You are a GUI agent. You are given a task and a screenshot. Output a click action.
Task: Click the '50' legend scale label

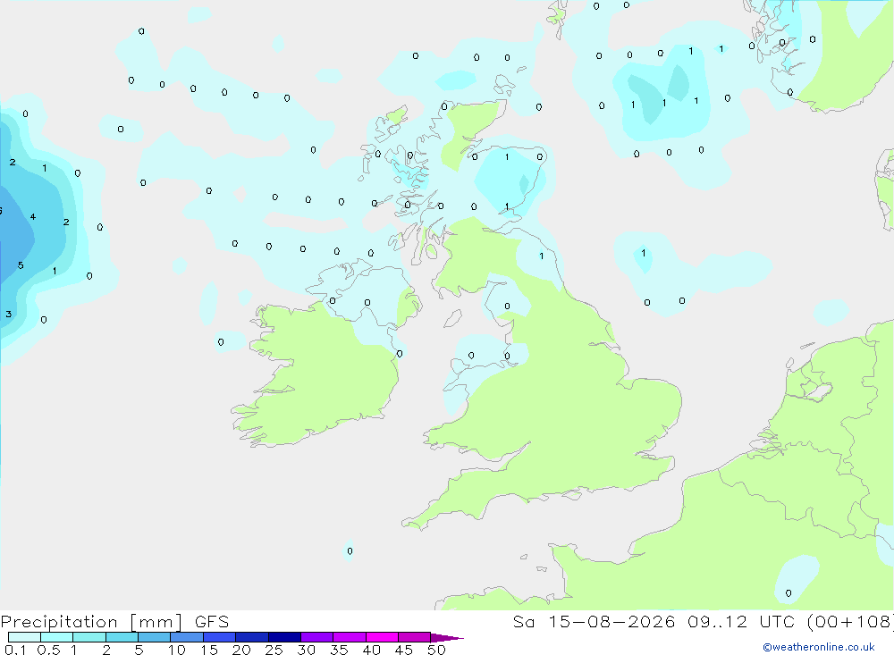point(436,650)
